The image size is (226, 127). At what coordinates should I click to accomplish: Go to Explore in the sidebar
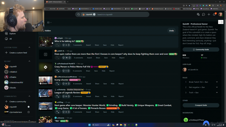(x=13, y=34)
